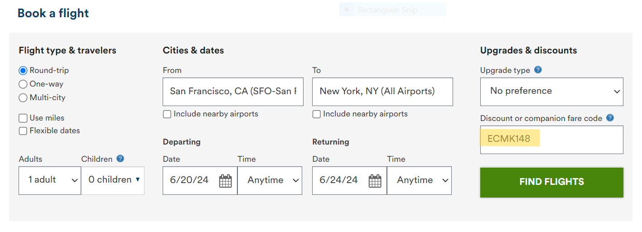Expand the Adults dropdown
Viewport: 642px width, 232px height.
coord(50,180)
